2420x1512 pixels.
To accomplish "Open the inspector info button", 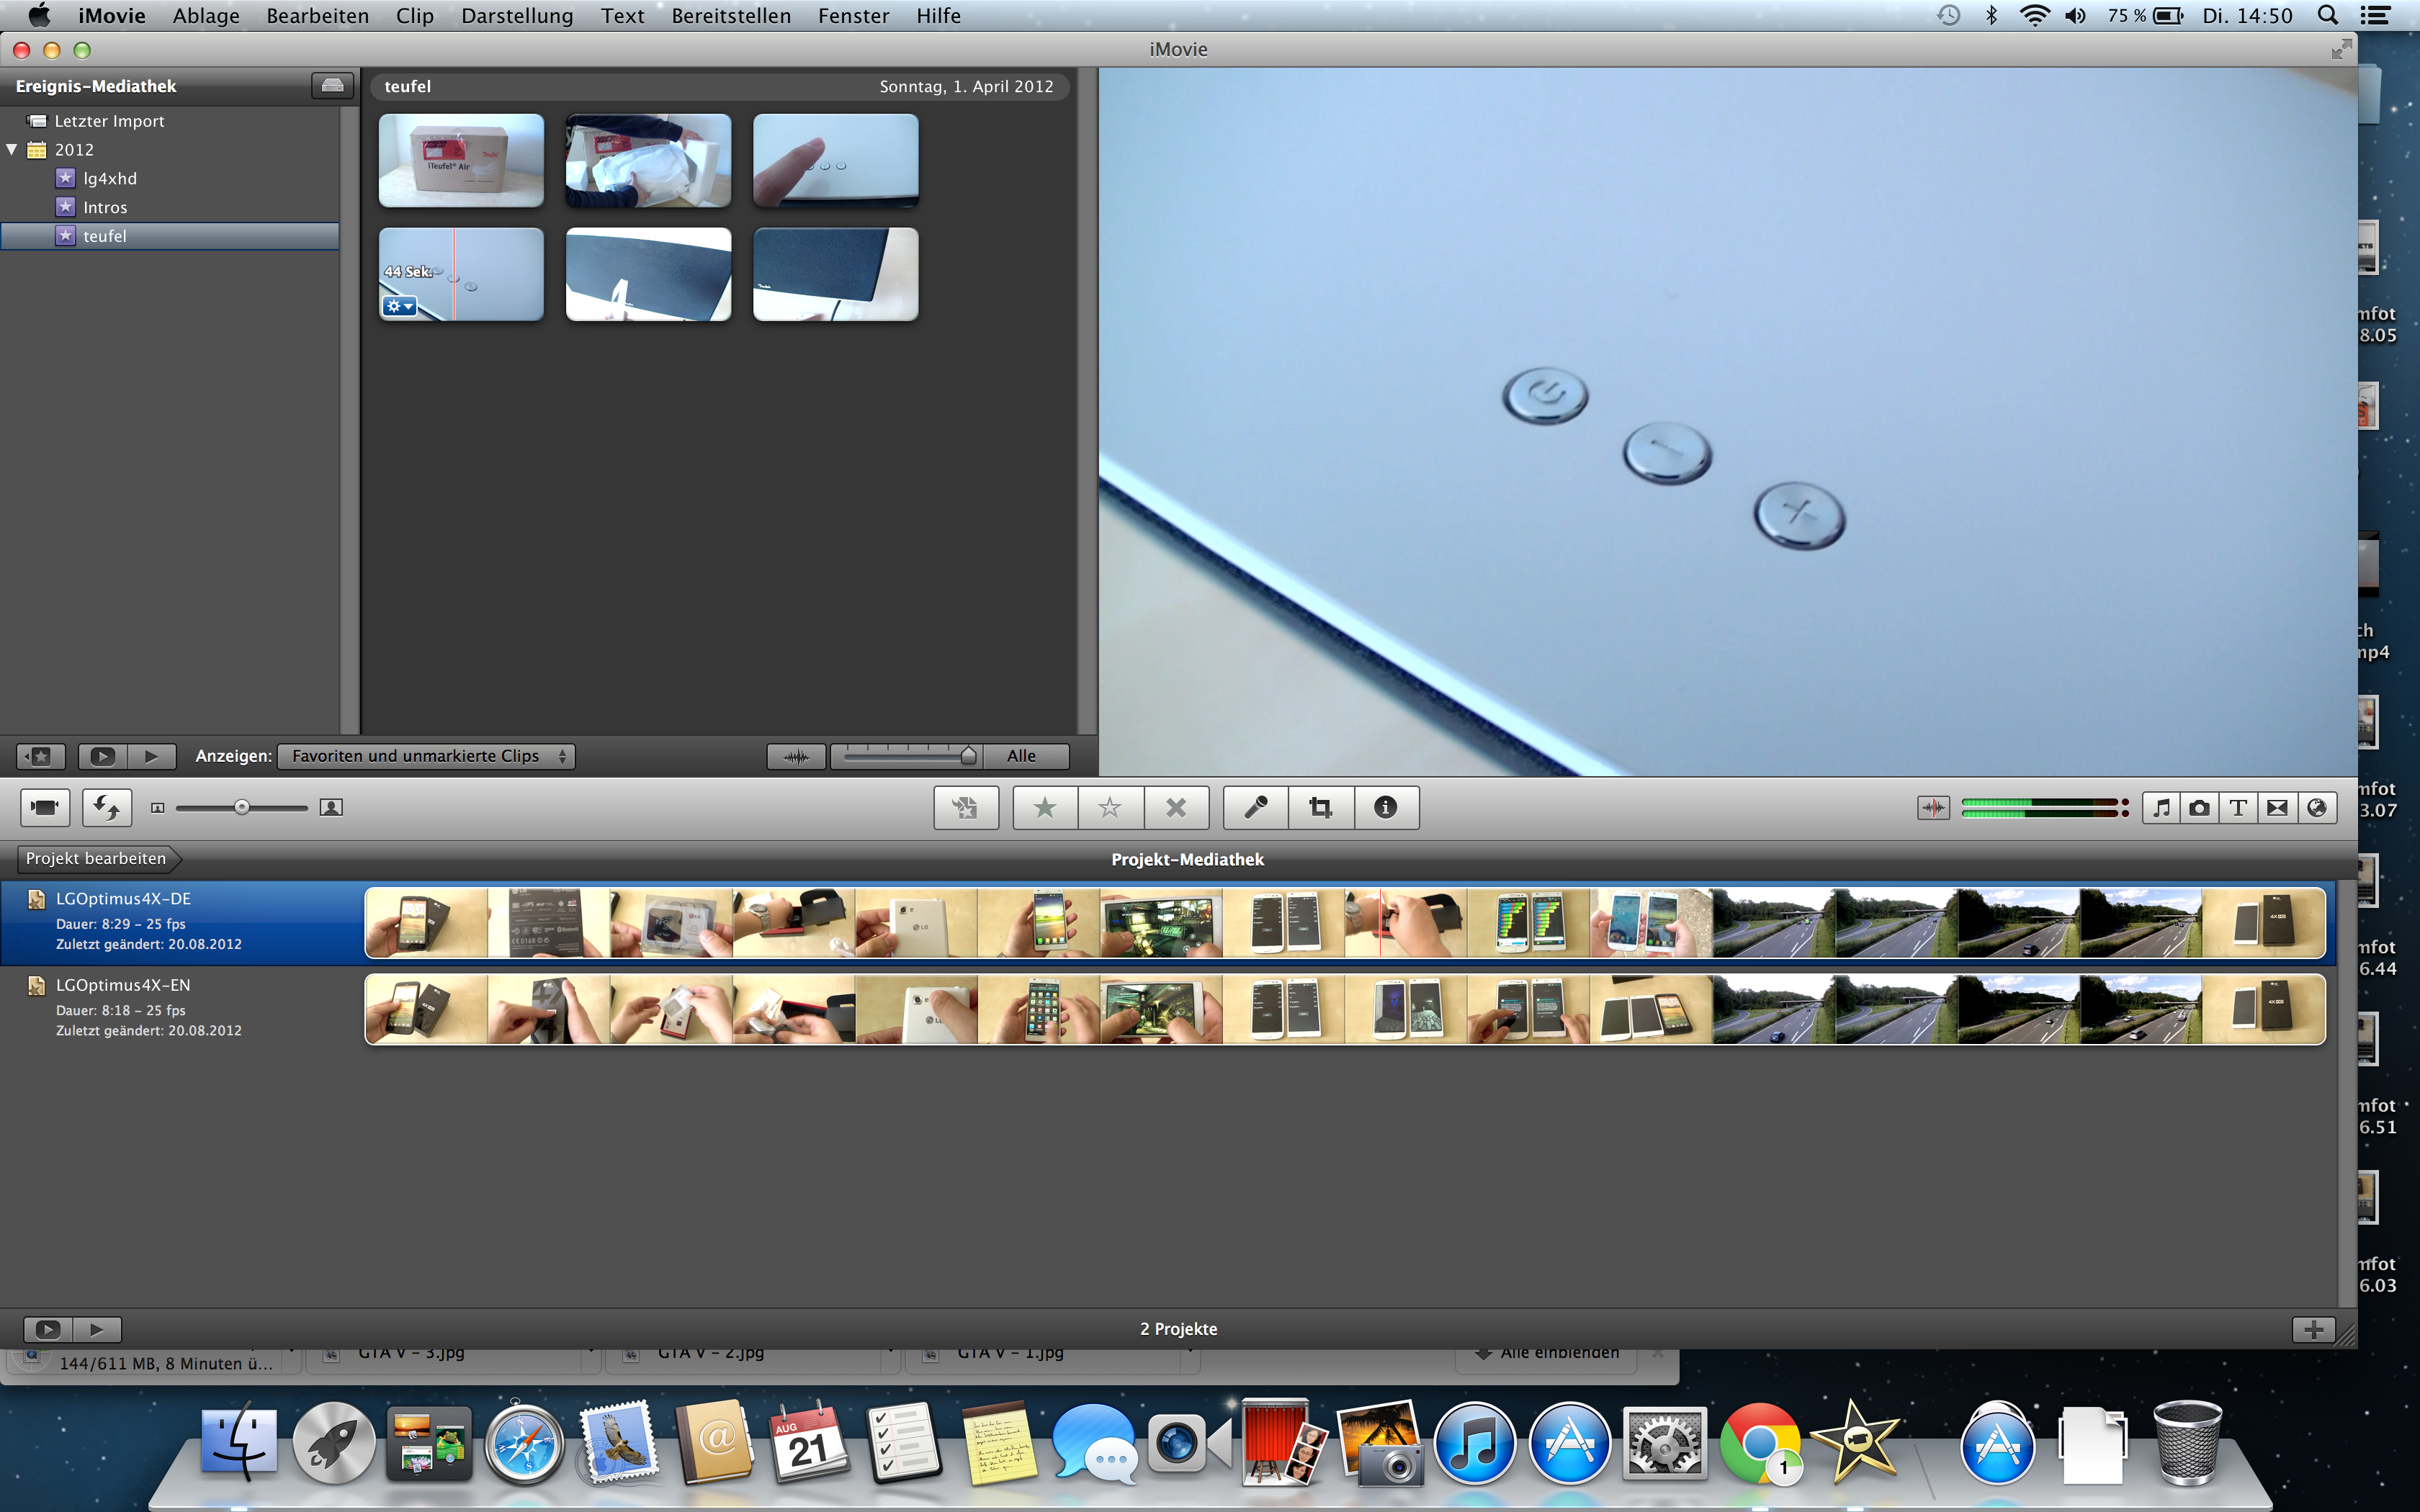I will pyautogui.click(x=1386, y=807).
